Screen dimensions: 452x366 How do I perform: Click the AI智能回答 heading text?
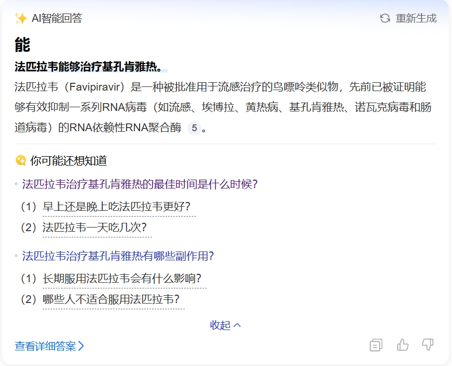tap(57, 18)
